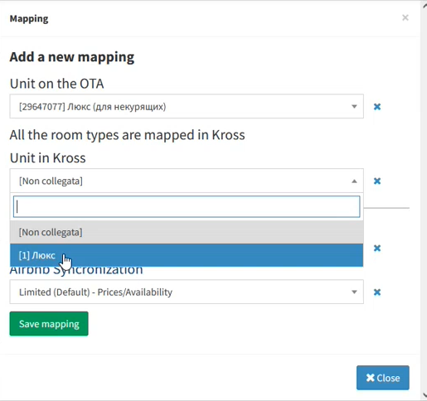
Task: Clear the Unit in Kross selection
Action: pyautogui.click(x=377, y=181)
